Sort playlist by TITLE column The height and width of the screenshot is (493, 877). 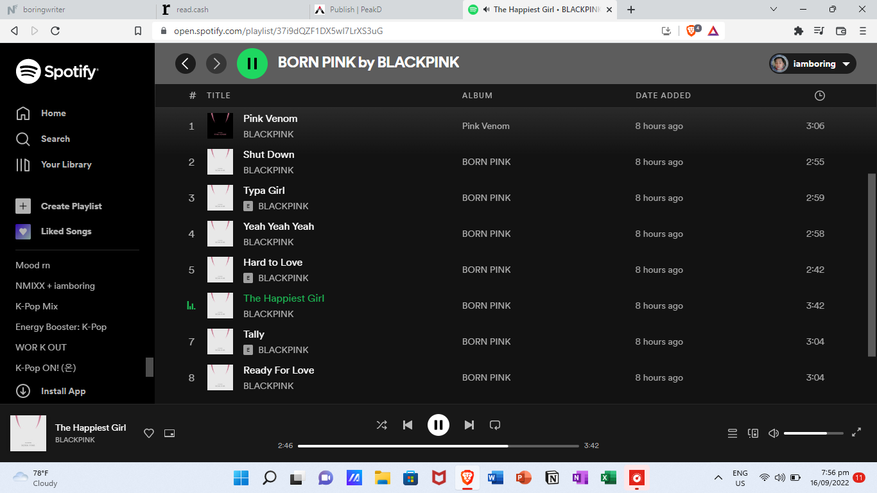coord(218,96)
